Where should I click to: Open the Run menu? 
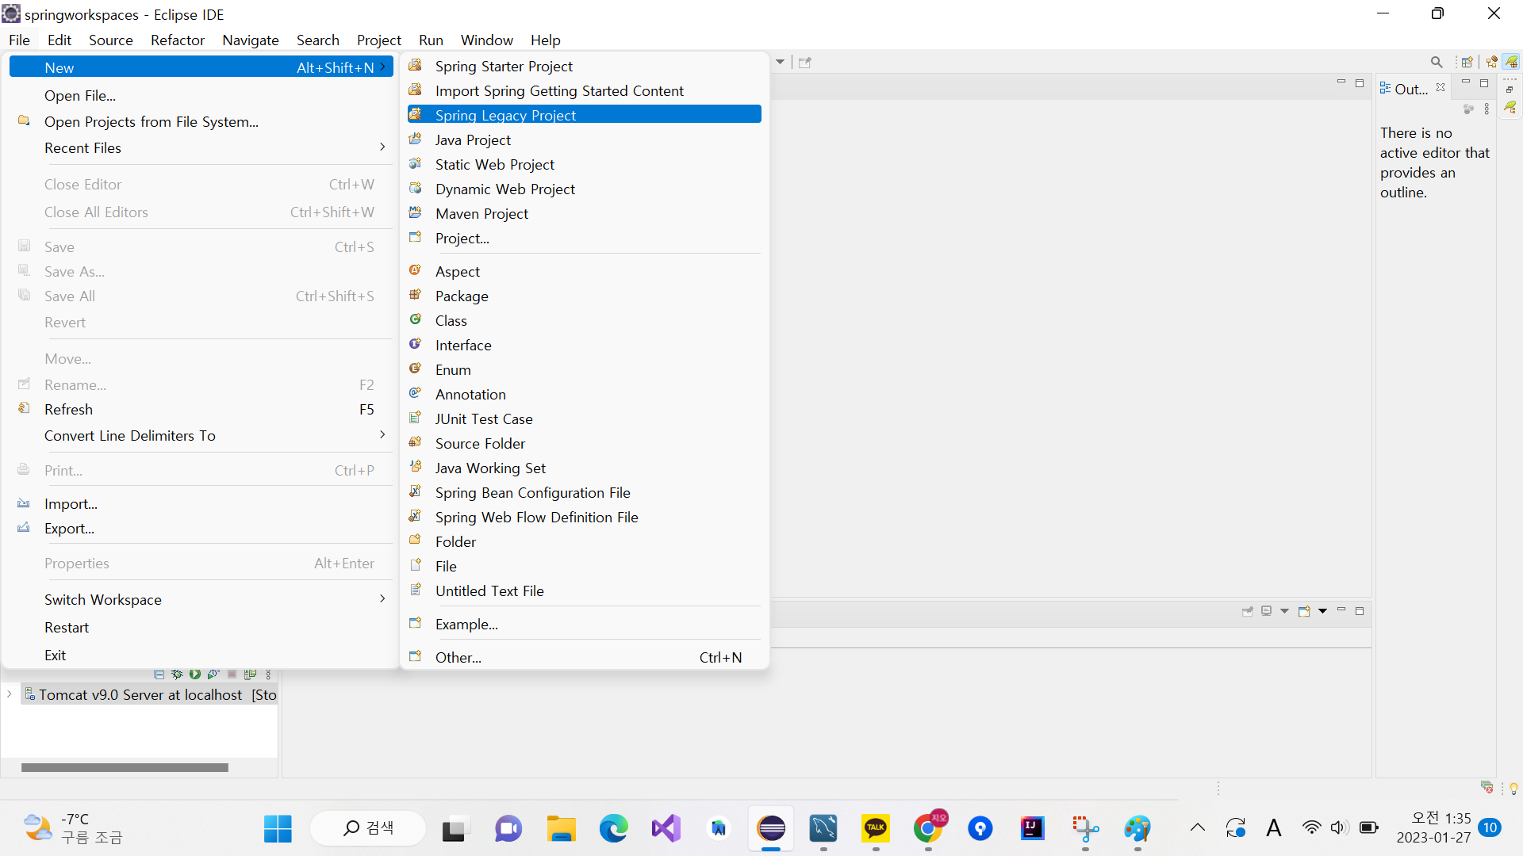[x=431, y=40]
